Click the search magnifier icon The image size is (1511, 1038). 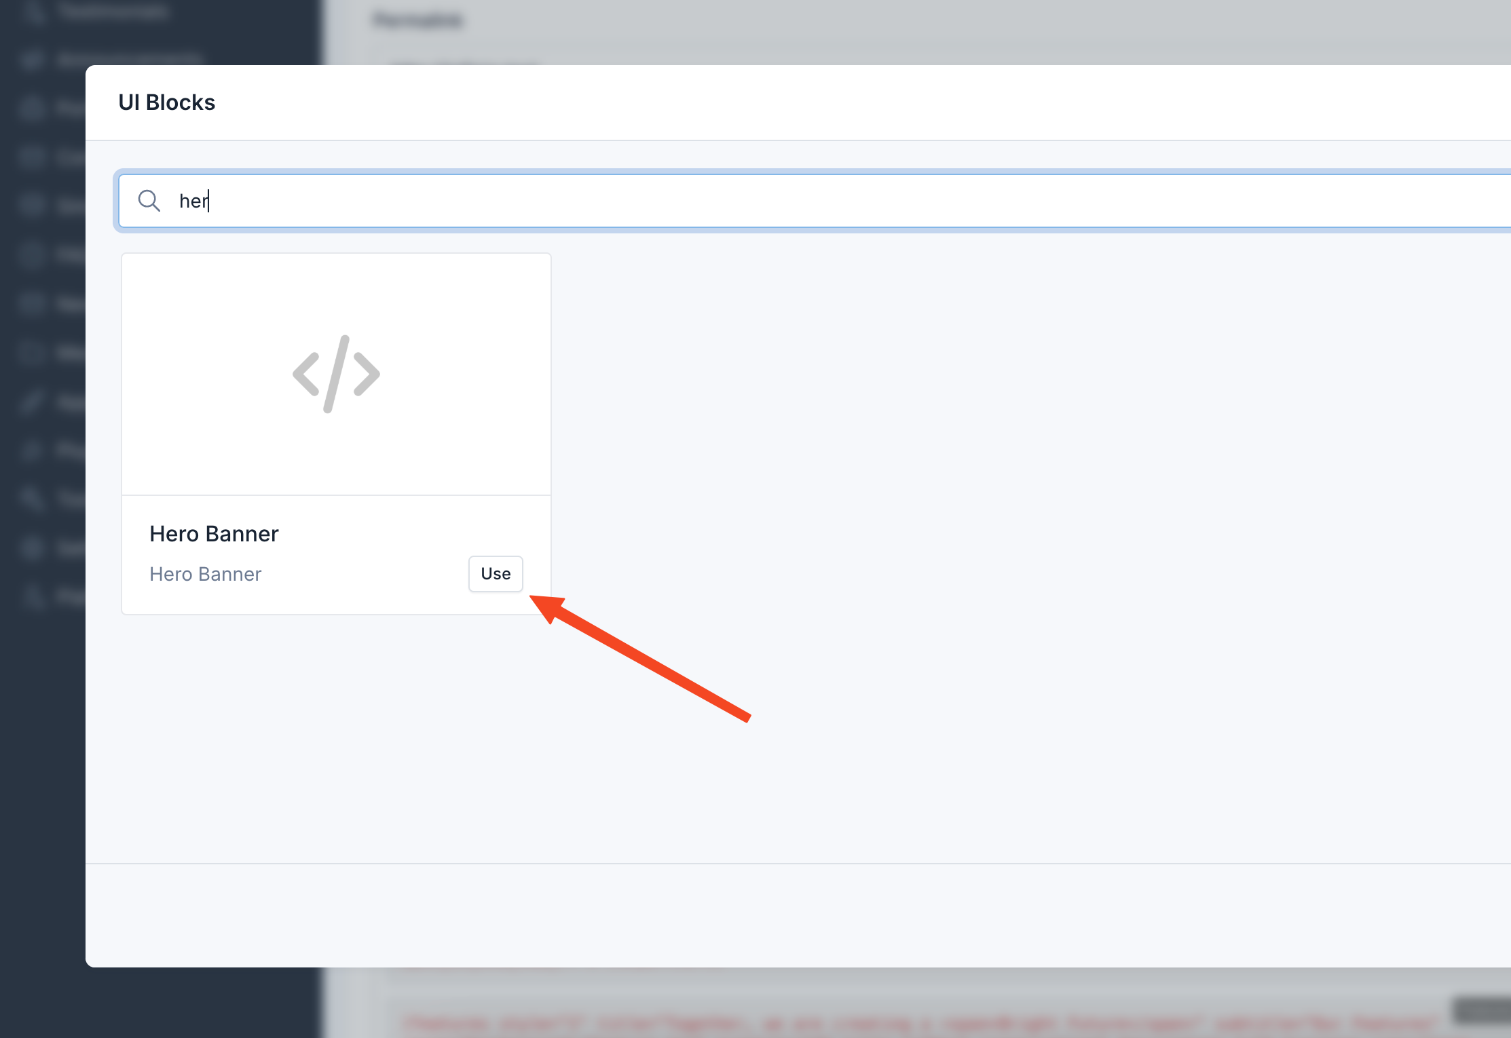click(x=148, y=202)
